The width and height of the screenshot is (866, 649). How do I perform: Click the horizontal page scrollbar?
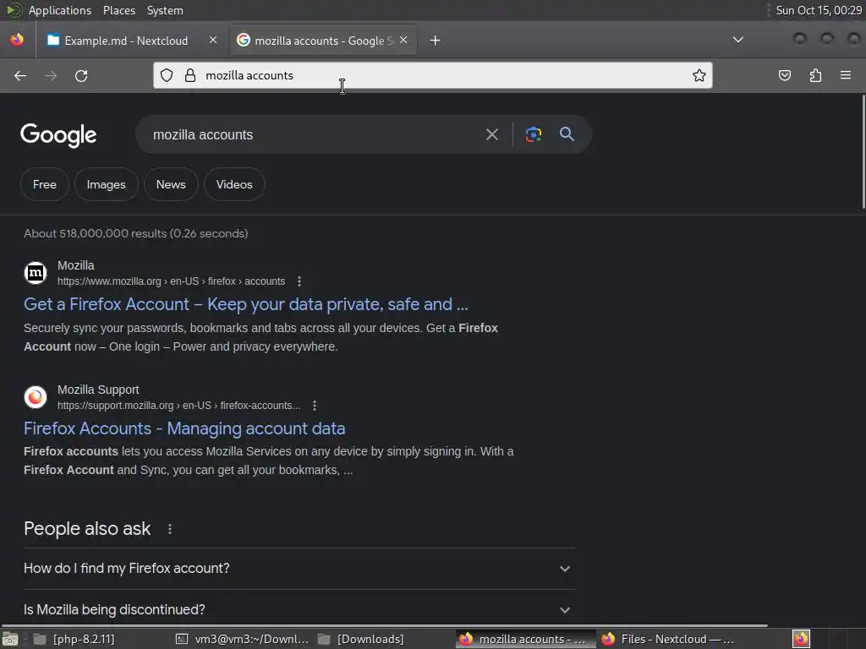point(385,626)
